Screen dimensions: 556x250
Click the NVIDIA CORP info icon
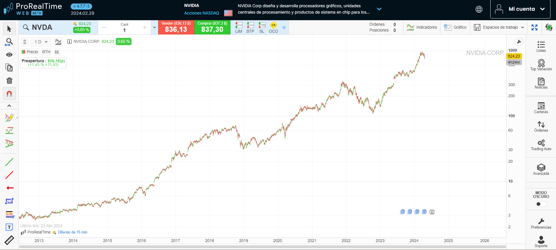click(x=69, y=42)
